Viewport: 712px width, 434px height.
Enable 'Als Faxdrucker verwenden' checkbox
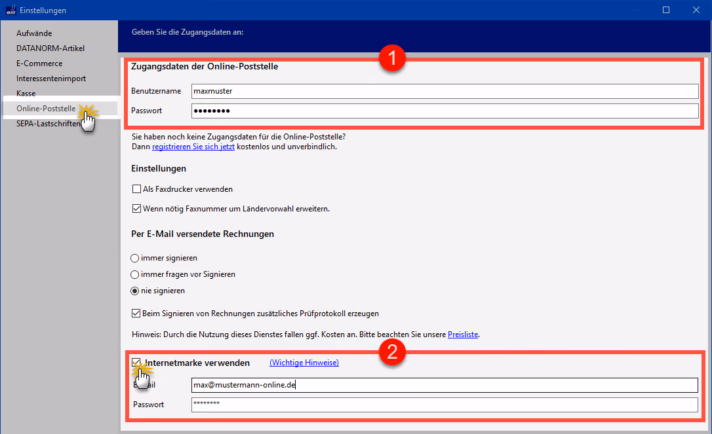click(x=136, y=189)
